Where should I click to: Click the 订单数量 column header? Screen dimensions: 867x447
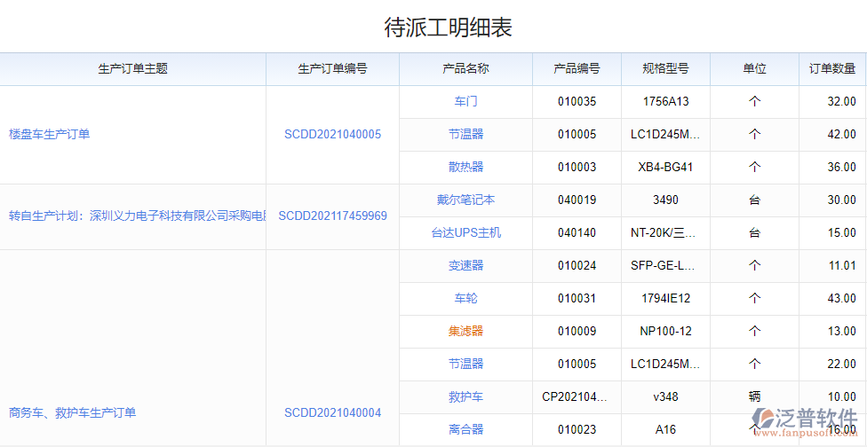point(831,69)
